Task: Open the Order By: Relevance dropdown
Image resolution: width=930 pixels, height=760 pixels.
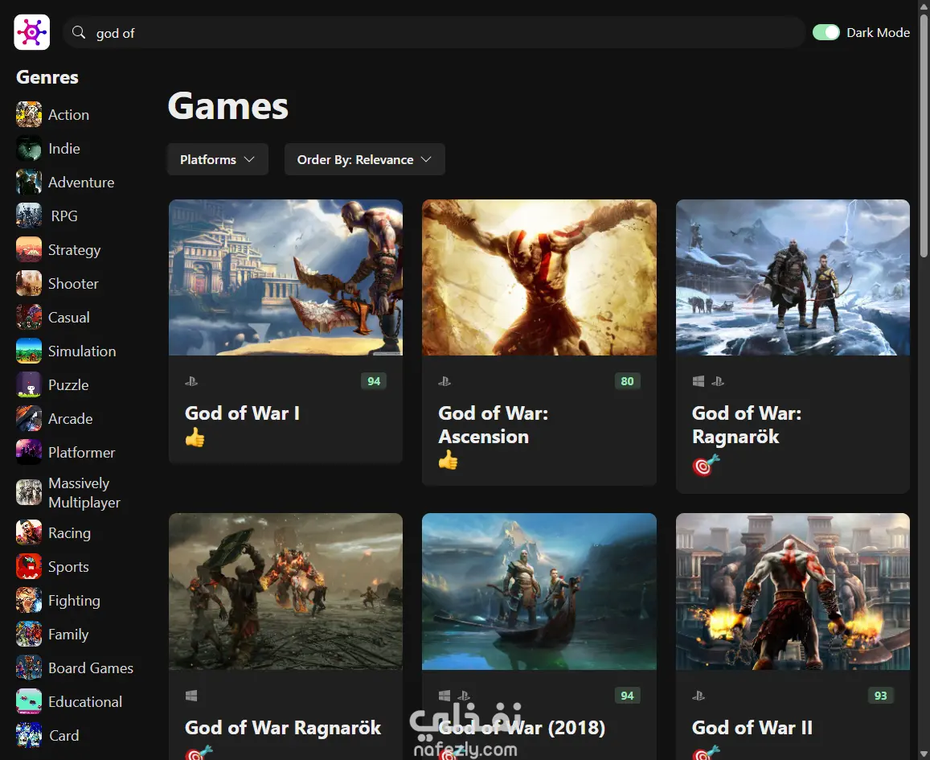Action: pos(365,159)
